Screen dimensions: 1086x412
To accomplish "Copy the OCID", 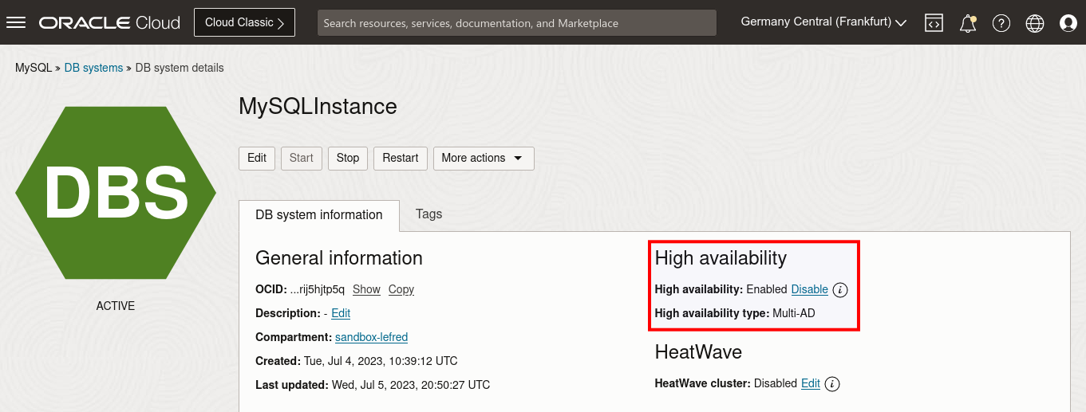I will (401, 289).
